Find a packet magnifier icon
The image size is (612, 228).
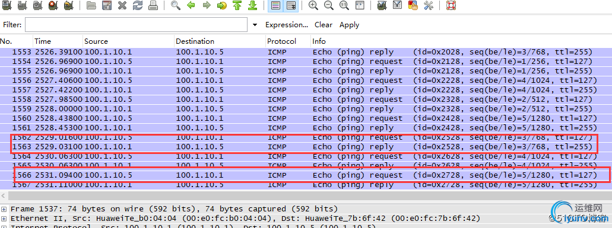click(176, 5)
